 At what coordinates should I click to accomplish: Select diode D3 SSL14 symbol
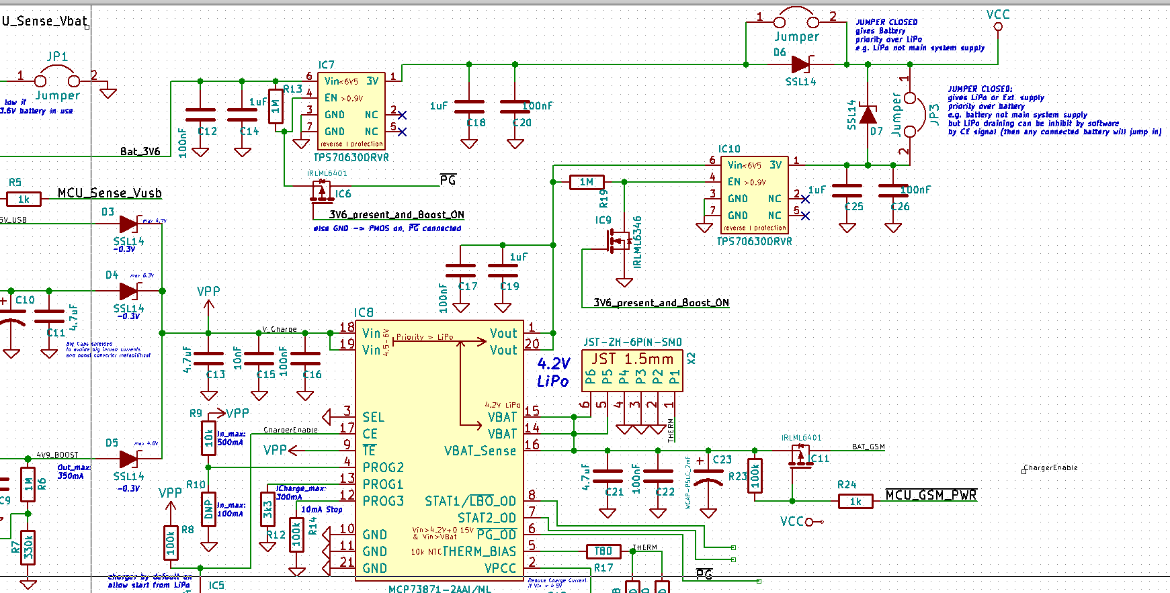pyautogui.click(x=129, y=224)
